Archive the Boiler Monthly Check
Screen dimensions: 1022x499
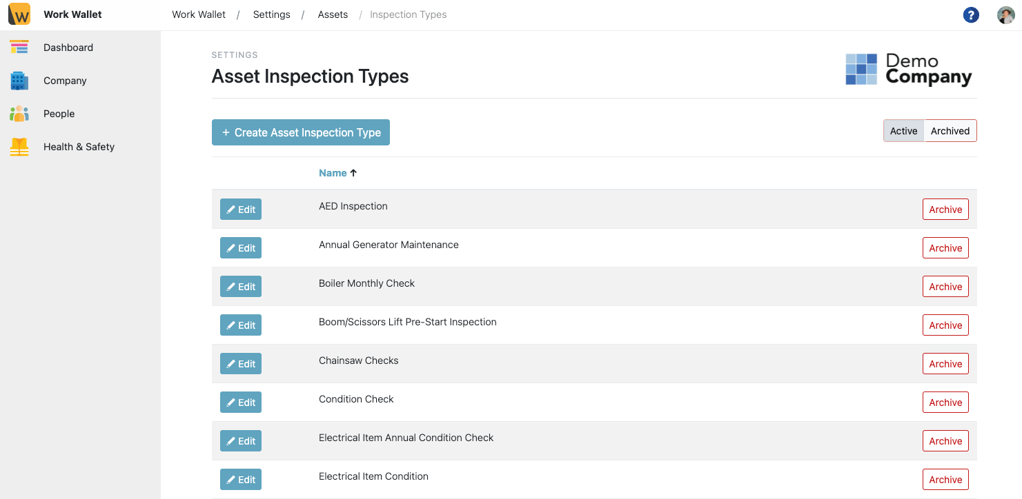[945, 287]
